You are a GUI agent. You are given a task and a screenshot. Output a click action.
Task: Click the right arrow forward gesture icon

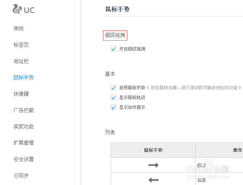[x=153, y=165]
